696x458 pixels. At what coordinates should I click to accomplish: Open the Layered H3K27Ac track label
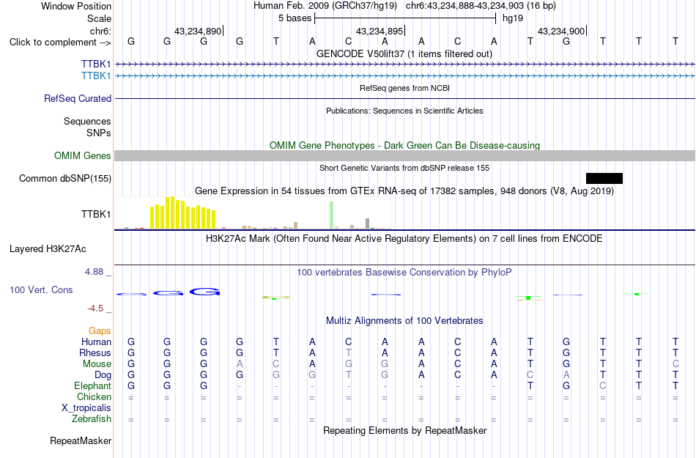coord(48,249)
